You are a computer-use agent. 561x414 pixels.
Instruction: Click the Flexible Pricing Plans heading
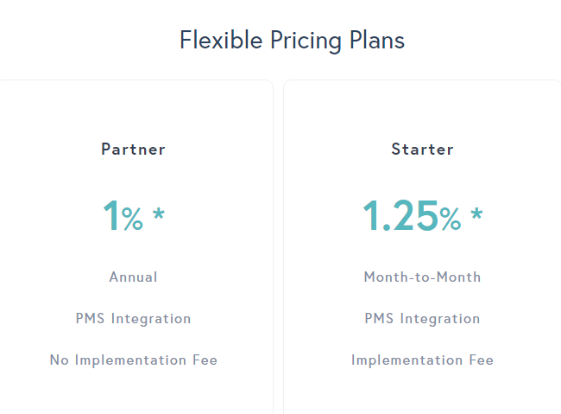tap(292, 40)
